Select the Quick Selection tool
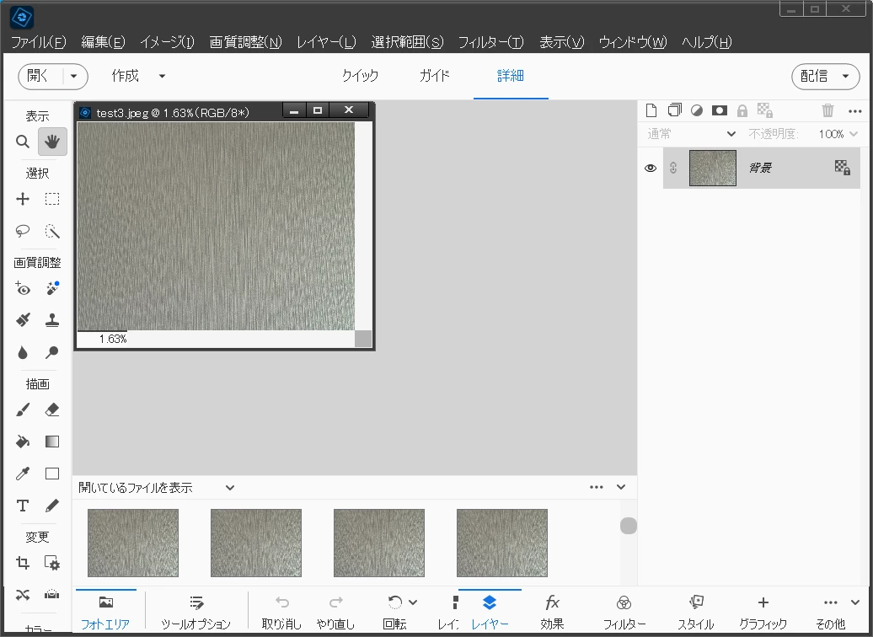This screenshot has height=637, width=873. coord(52,231)
